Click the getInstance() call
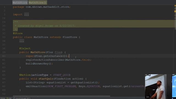176x99 pixels. tap(54, 56)
